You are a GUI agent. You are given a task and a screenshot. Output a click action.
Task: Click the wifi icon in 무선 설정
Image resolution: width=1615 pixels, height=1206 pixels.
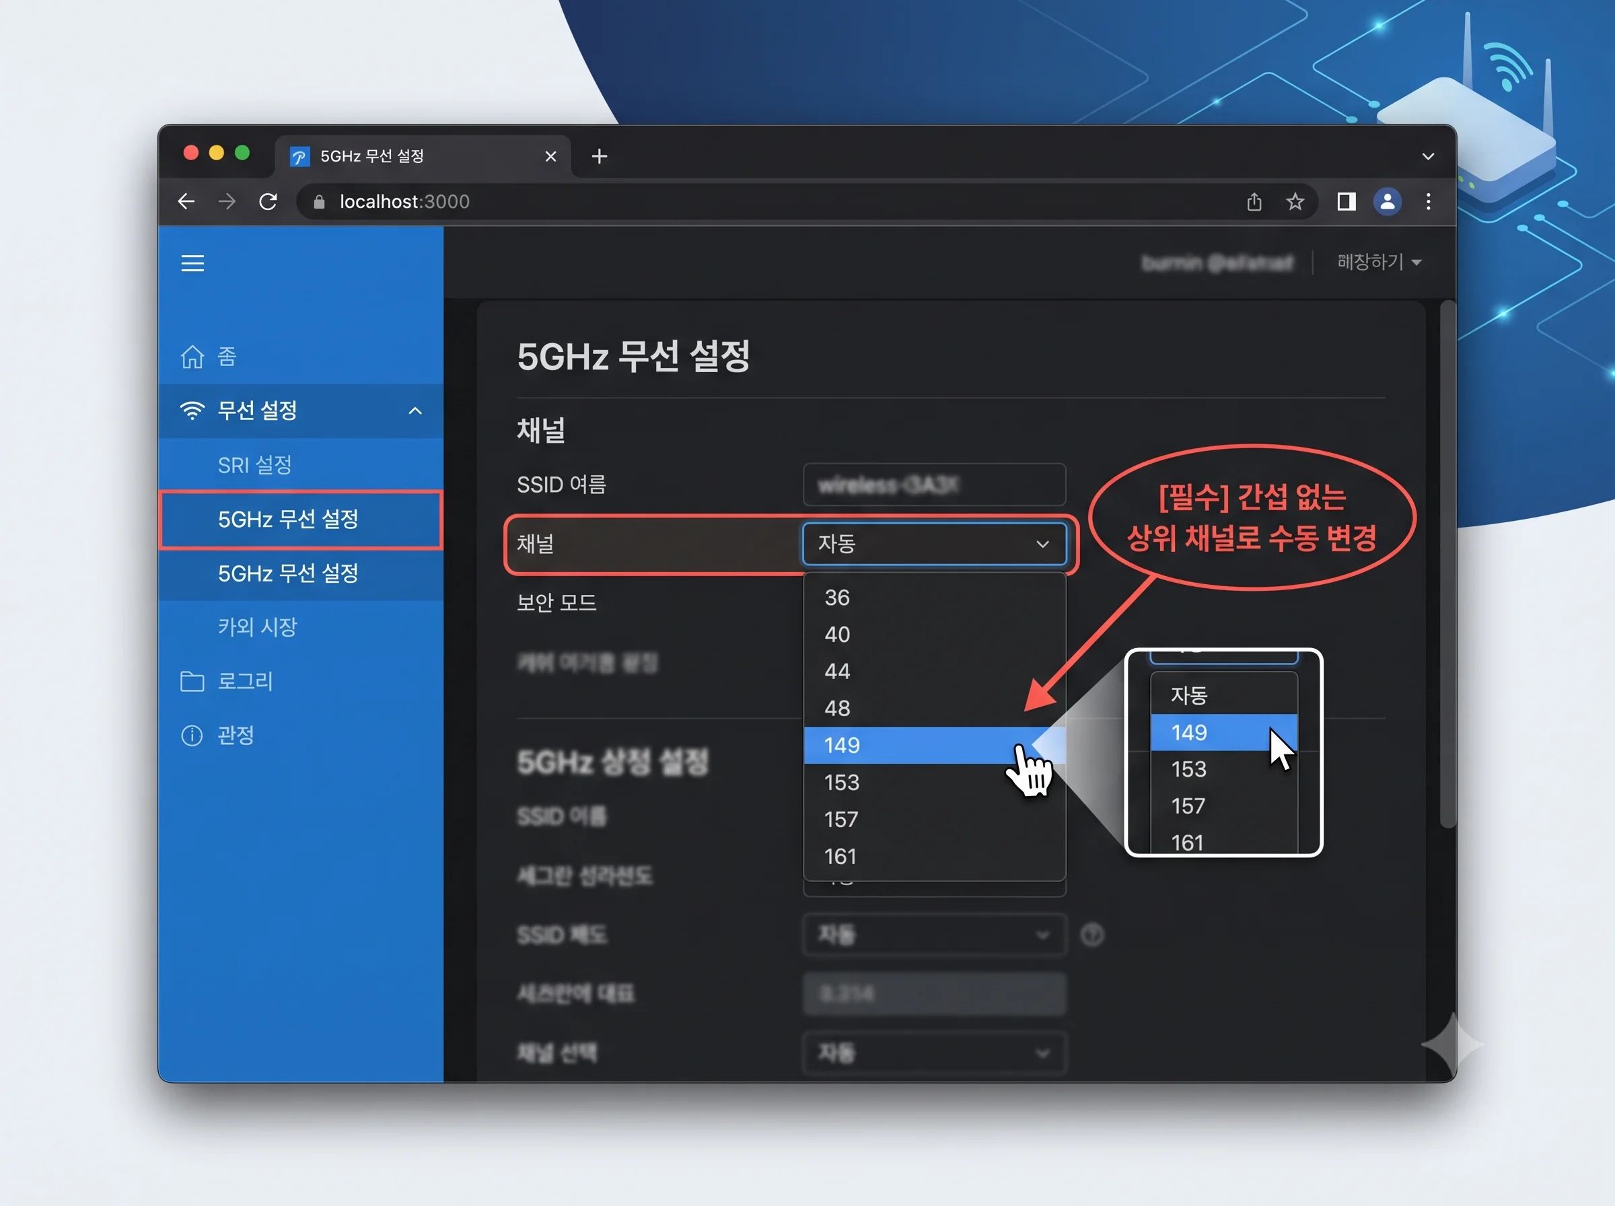(192, 411)
